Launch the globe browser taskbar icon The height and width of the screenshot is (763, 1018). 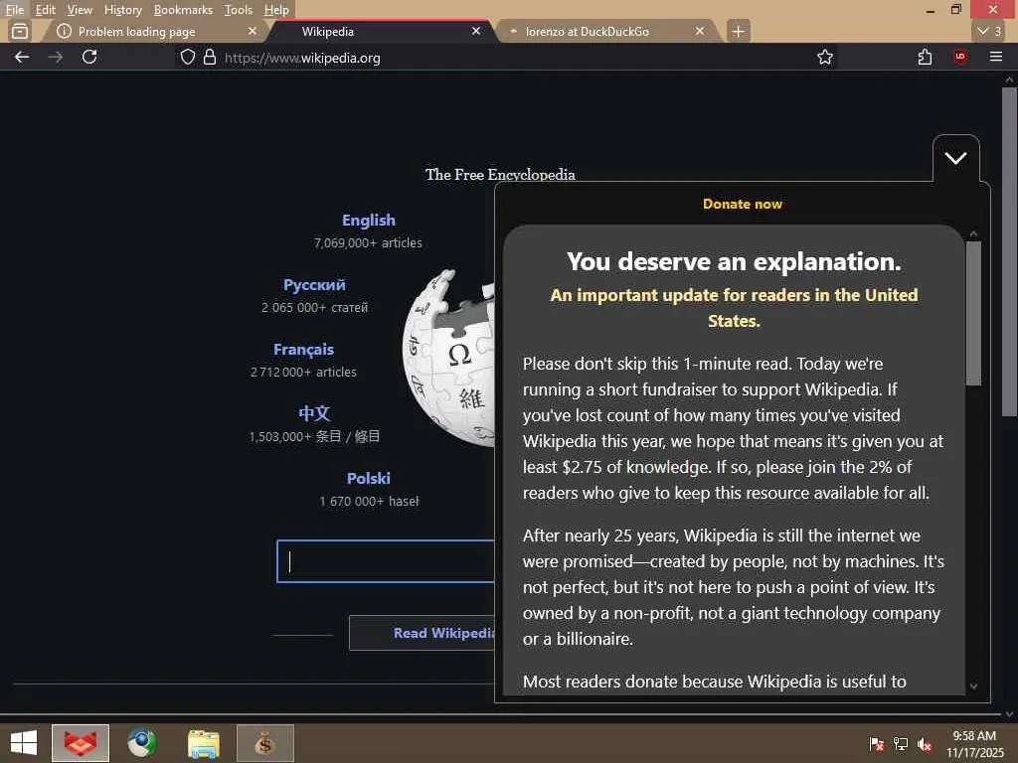pos(141,743)
